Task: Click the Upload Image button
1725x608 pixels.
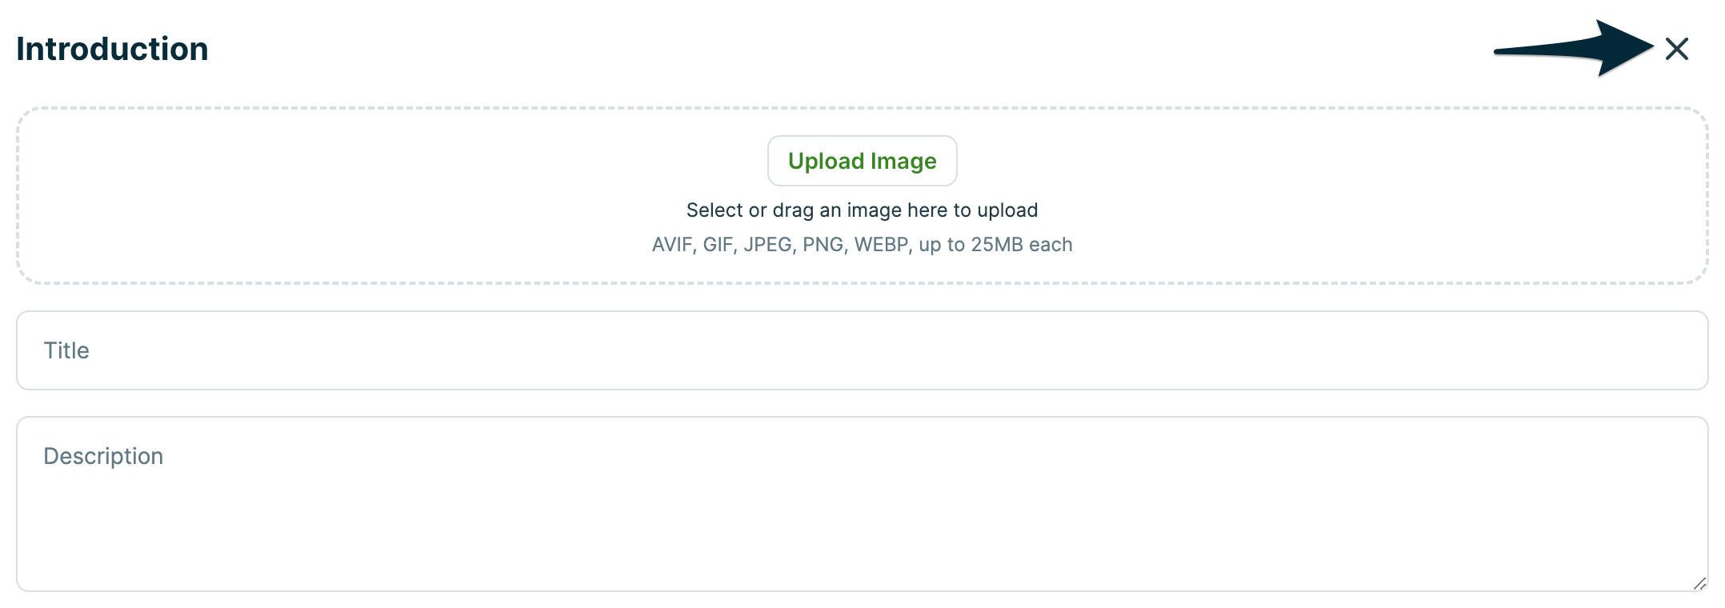Action: coord(862,161)
